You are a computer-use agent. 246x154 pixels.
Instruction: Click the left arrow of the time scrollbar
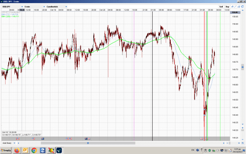18,143
